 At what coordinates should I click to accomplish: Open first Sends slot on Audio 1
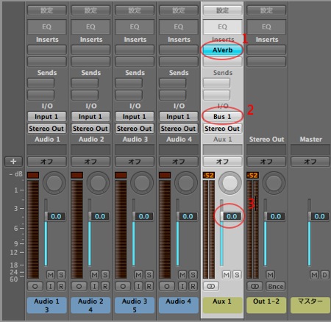point(40,83)
